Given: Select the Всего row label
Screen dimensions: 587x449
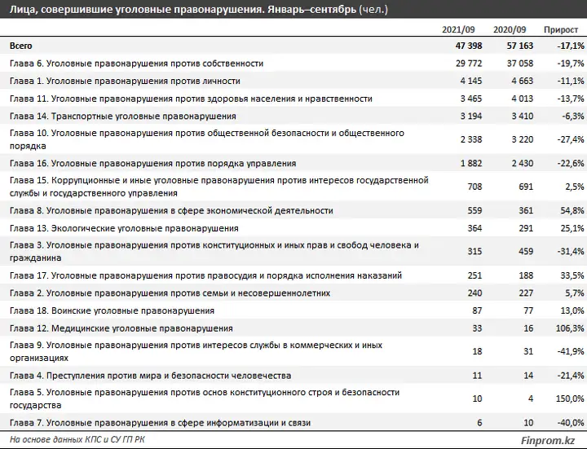Looking at the screenshot, I should (21, 46).
